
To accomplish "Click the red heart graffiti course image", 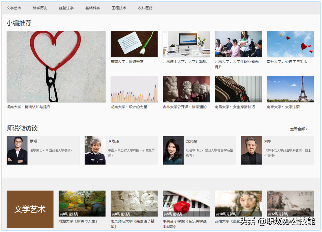I will point(56,66).
